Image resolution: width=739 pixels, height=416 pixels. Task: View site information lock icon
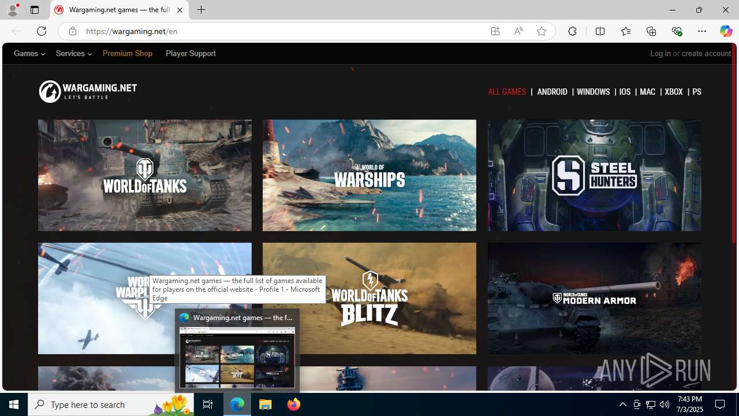click(x=72, y=31)
